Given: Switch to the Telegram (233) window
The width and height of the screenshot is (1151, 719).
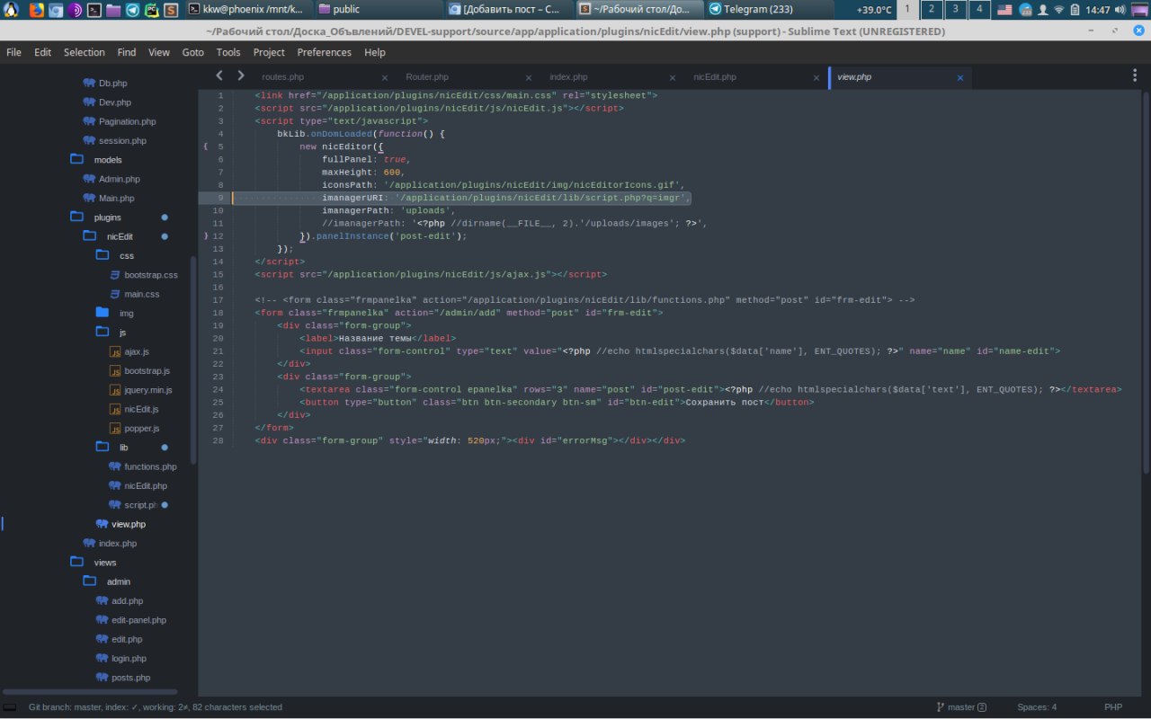Looking at the screenshot, I should point(769,9).
